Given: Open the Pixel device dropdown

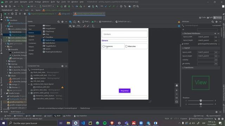Looking at the screenshot, I should click(86, 22).
